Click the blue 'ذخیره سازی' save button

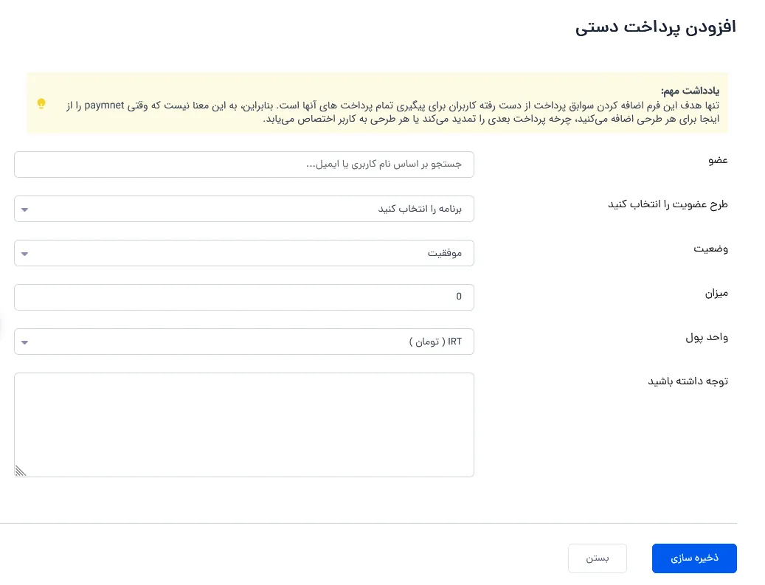click(x=694, y=558)
